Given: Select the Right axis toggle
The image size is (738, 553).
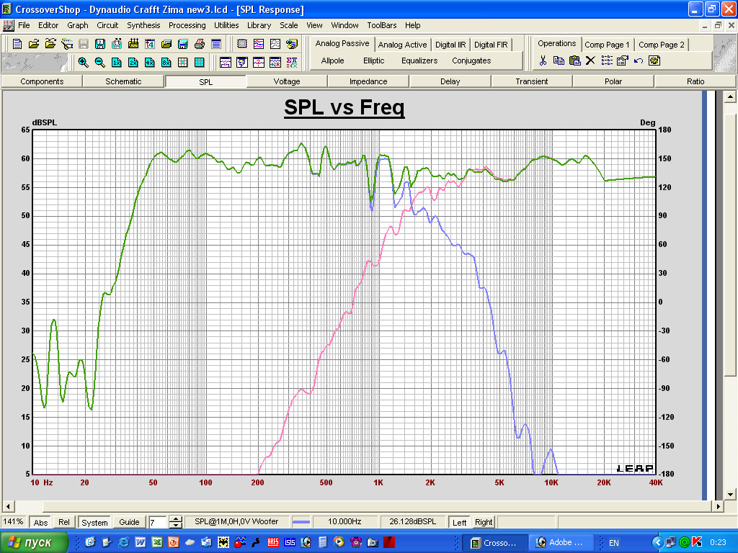Looking at the screenshot, I should [484, 522].
